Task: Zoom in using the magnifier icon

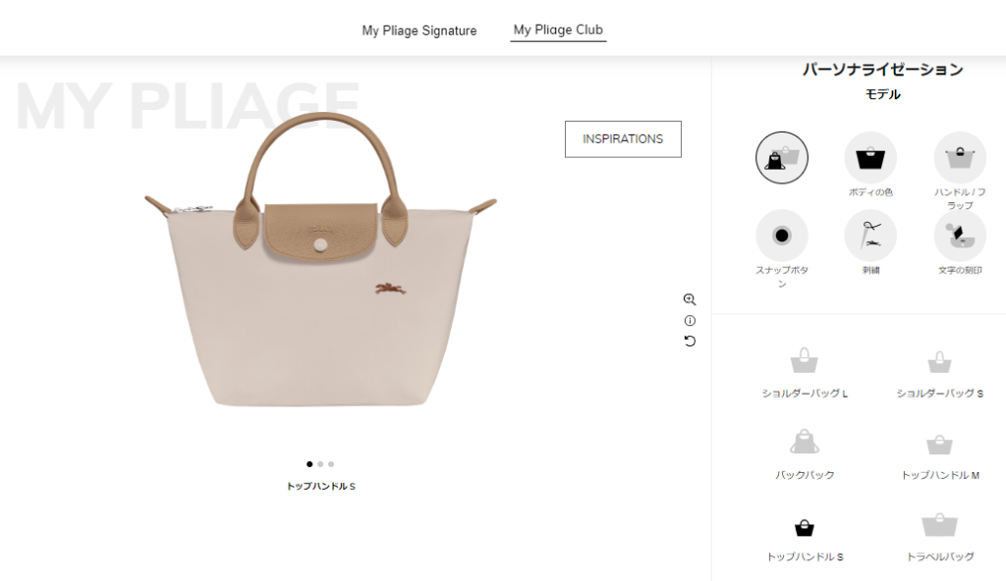Action: 690,299
